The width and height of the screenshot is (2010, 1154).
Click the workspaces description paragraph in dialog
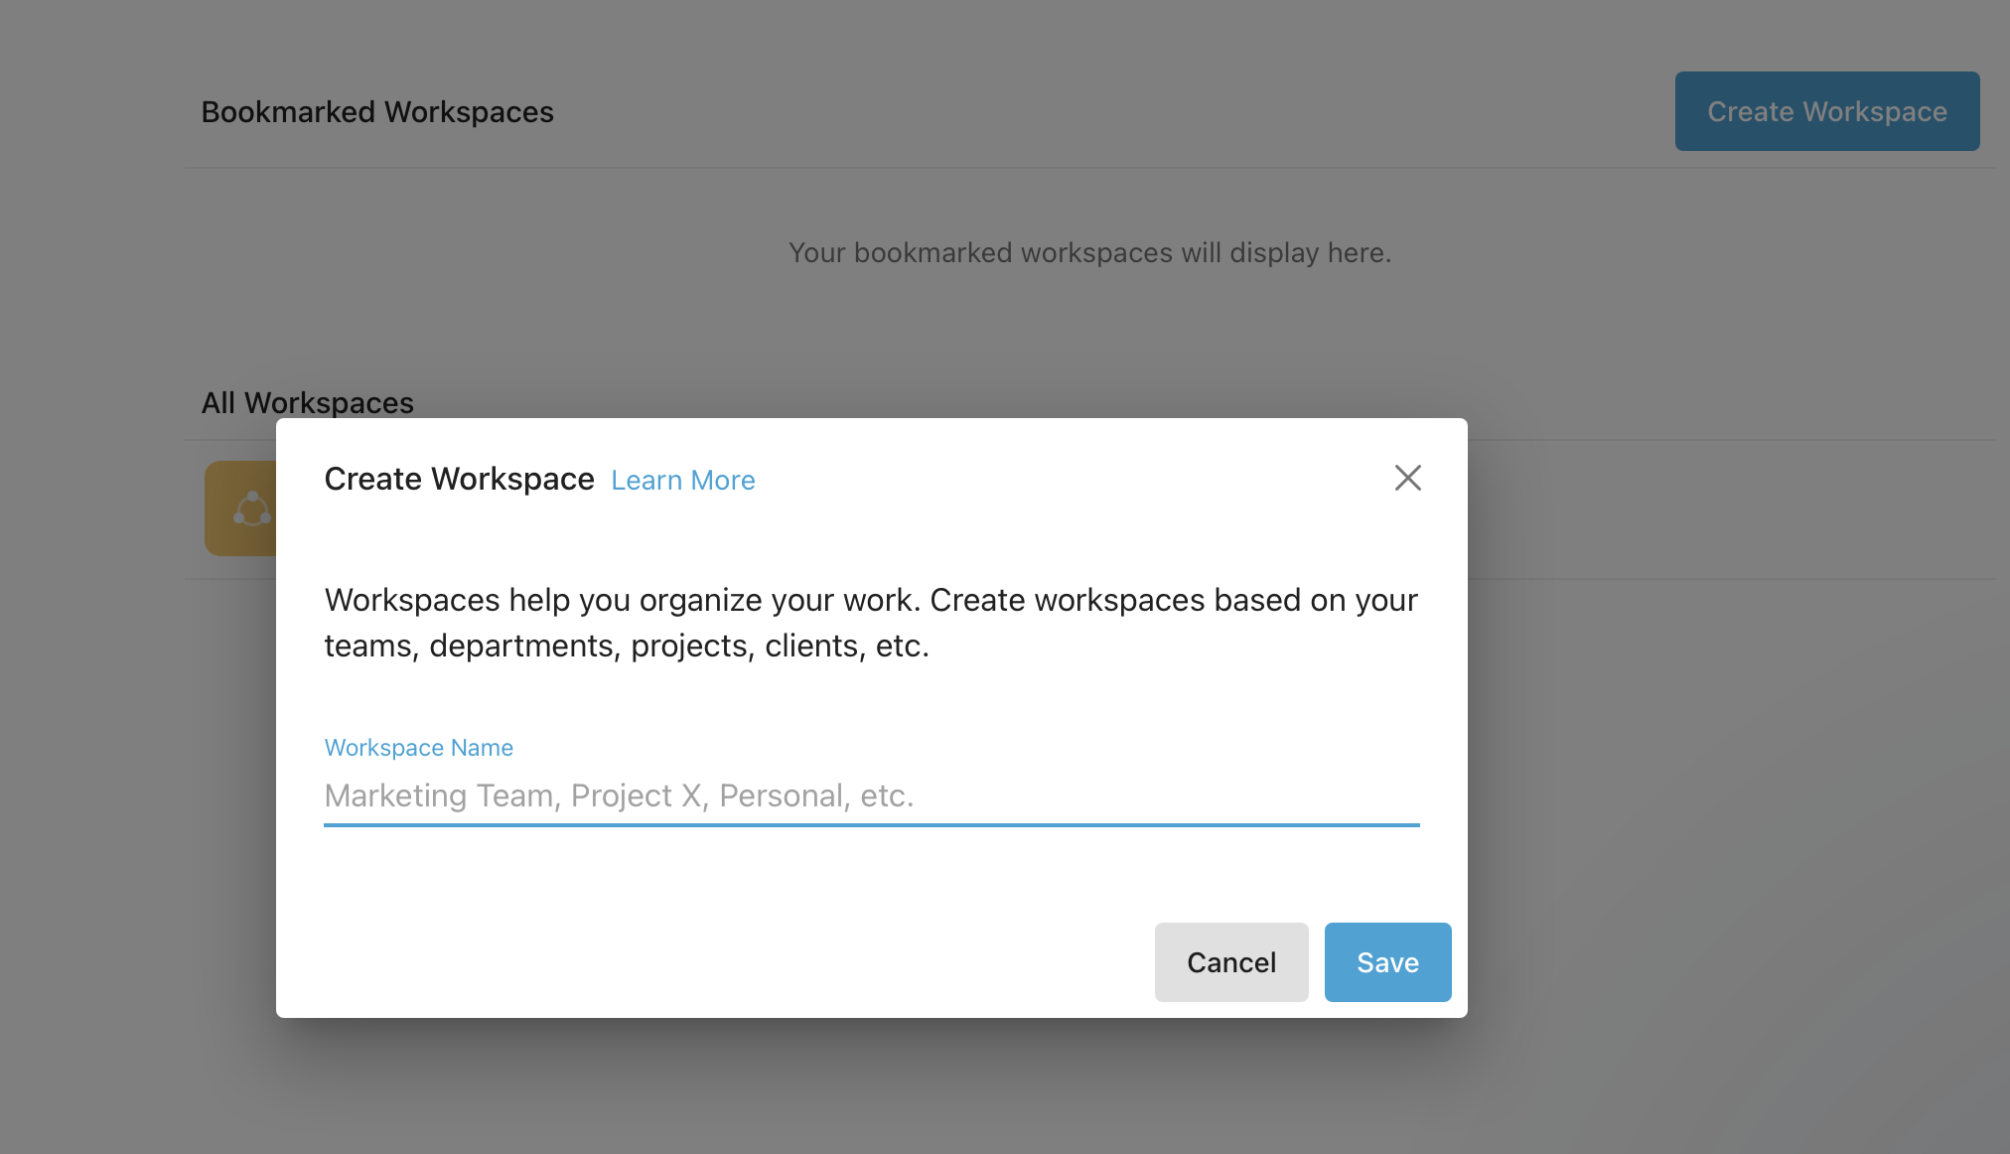point(871,623)
